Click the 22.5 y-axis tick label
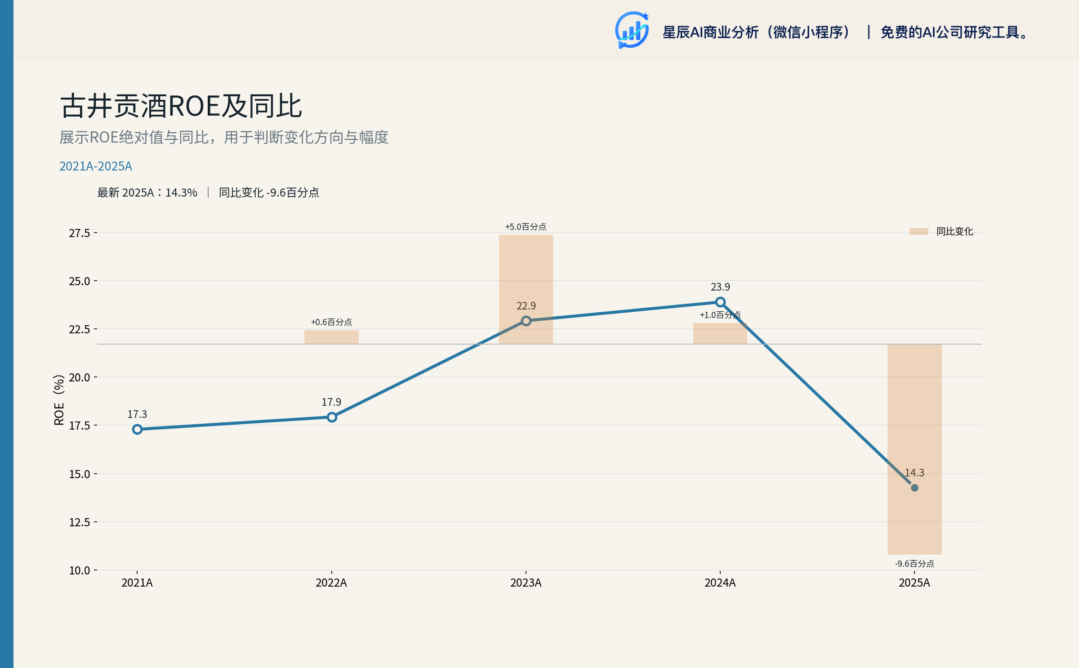 click(x=80, y=329)
